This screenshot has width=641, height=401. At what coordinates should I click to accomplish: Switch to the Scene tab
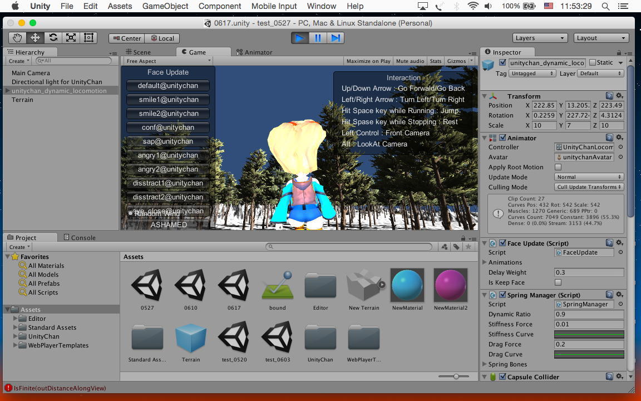pos(138,52)
